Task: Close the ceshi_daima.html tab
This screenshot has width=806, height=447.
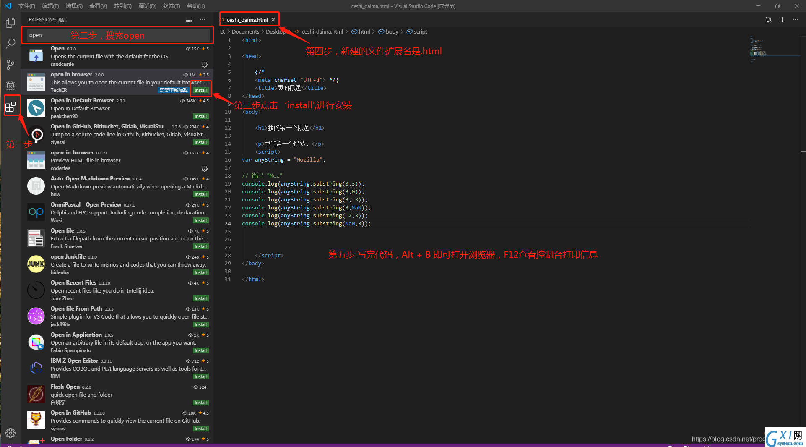Action: pyautogui.click(x=273, y=20)
